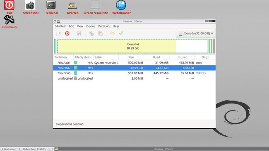Select the /dev/sda2 partition row
This screenshot has width=269, height=151.
coord(134,68)
